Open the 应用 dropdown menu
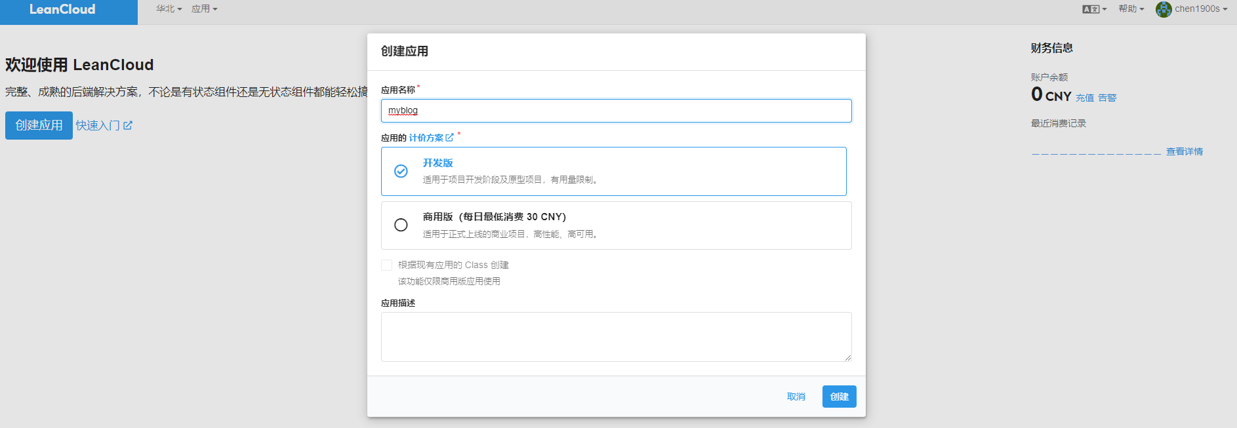Image resolution: width=1237 pixels, height=428 pixels. 204,9
